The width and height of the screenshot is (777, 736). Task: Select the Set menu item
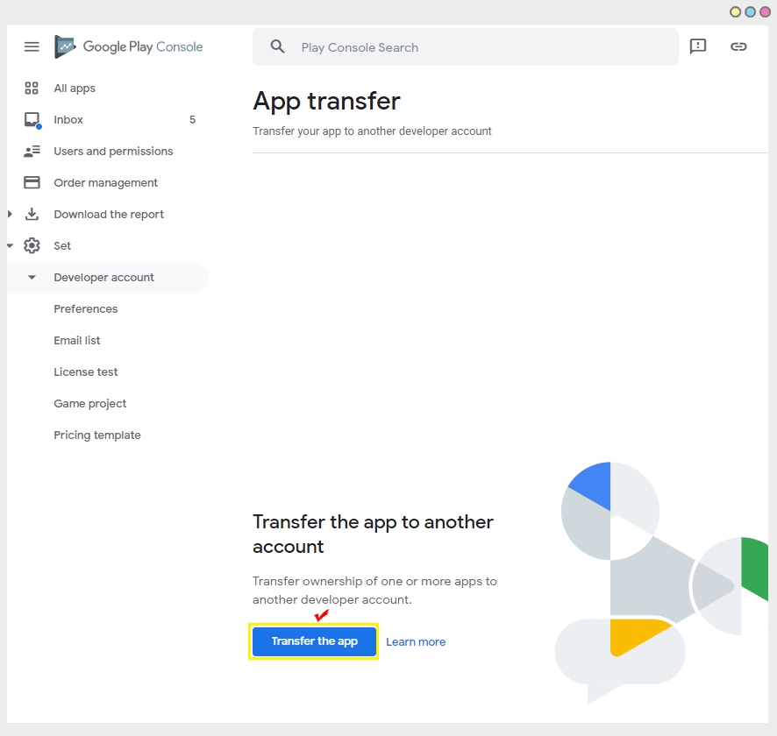pyautogui.click(x=62, y=246)
